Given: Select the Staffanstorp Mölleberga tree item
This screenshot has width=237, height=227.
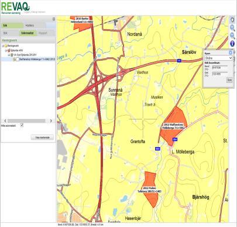Looking at the screenshot, I should (x=37, y=60).
